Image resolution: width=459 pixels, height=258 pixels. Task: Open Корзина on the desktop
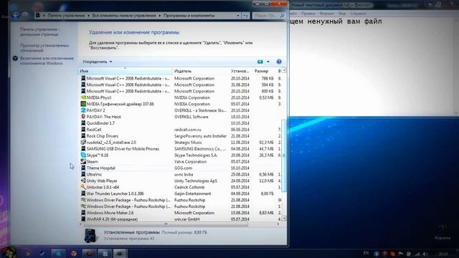pos(443,232)
